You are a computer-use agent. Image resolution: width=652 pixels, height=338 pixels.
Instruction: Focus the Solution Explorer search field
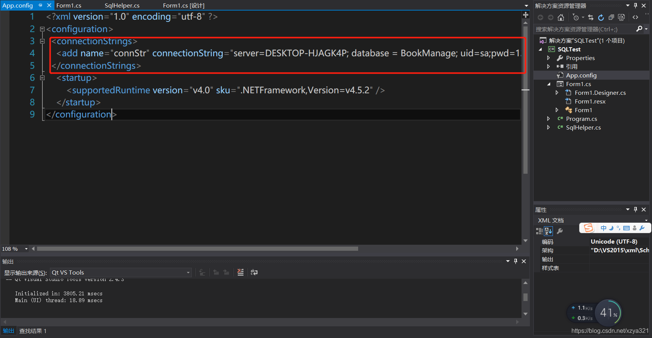tap(585, 29)
